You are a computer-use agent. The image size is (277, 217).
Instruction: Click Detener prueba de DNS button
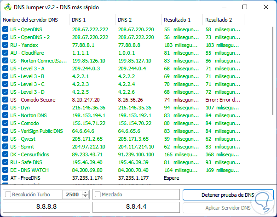[228, 195]
